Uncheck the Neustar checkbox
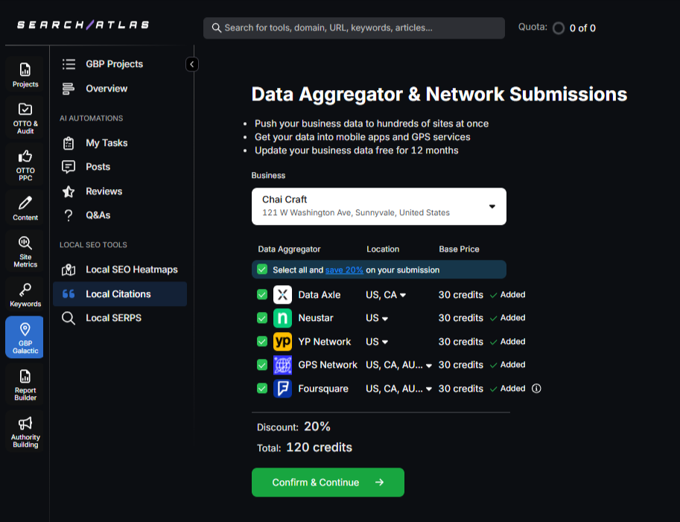Screen dimensions: 680x522 coord(262,318)
